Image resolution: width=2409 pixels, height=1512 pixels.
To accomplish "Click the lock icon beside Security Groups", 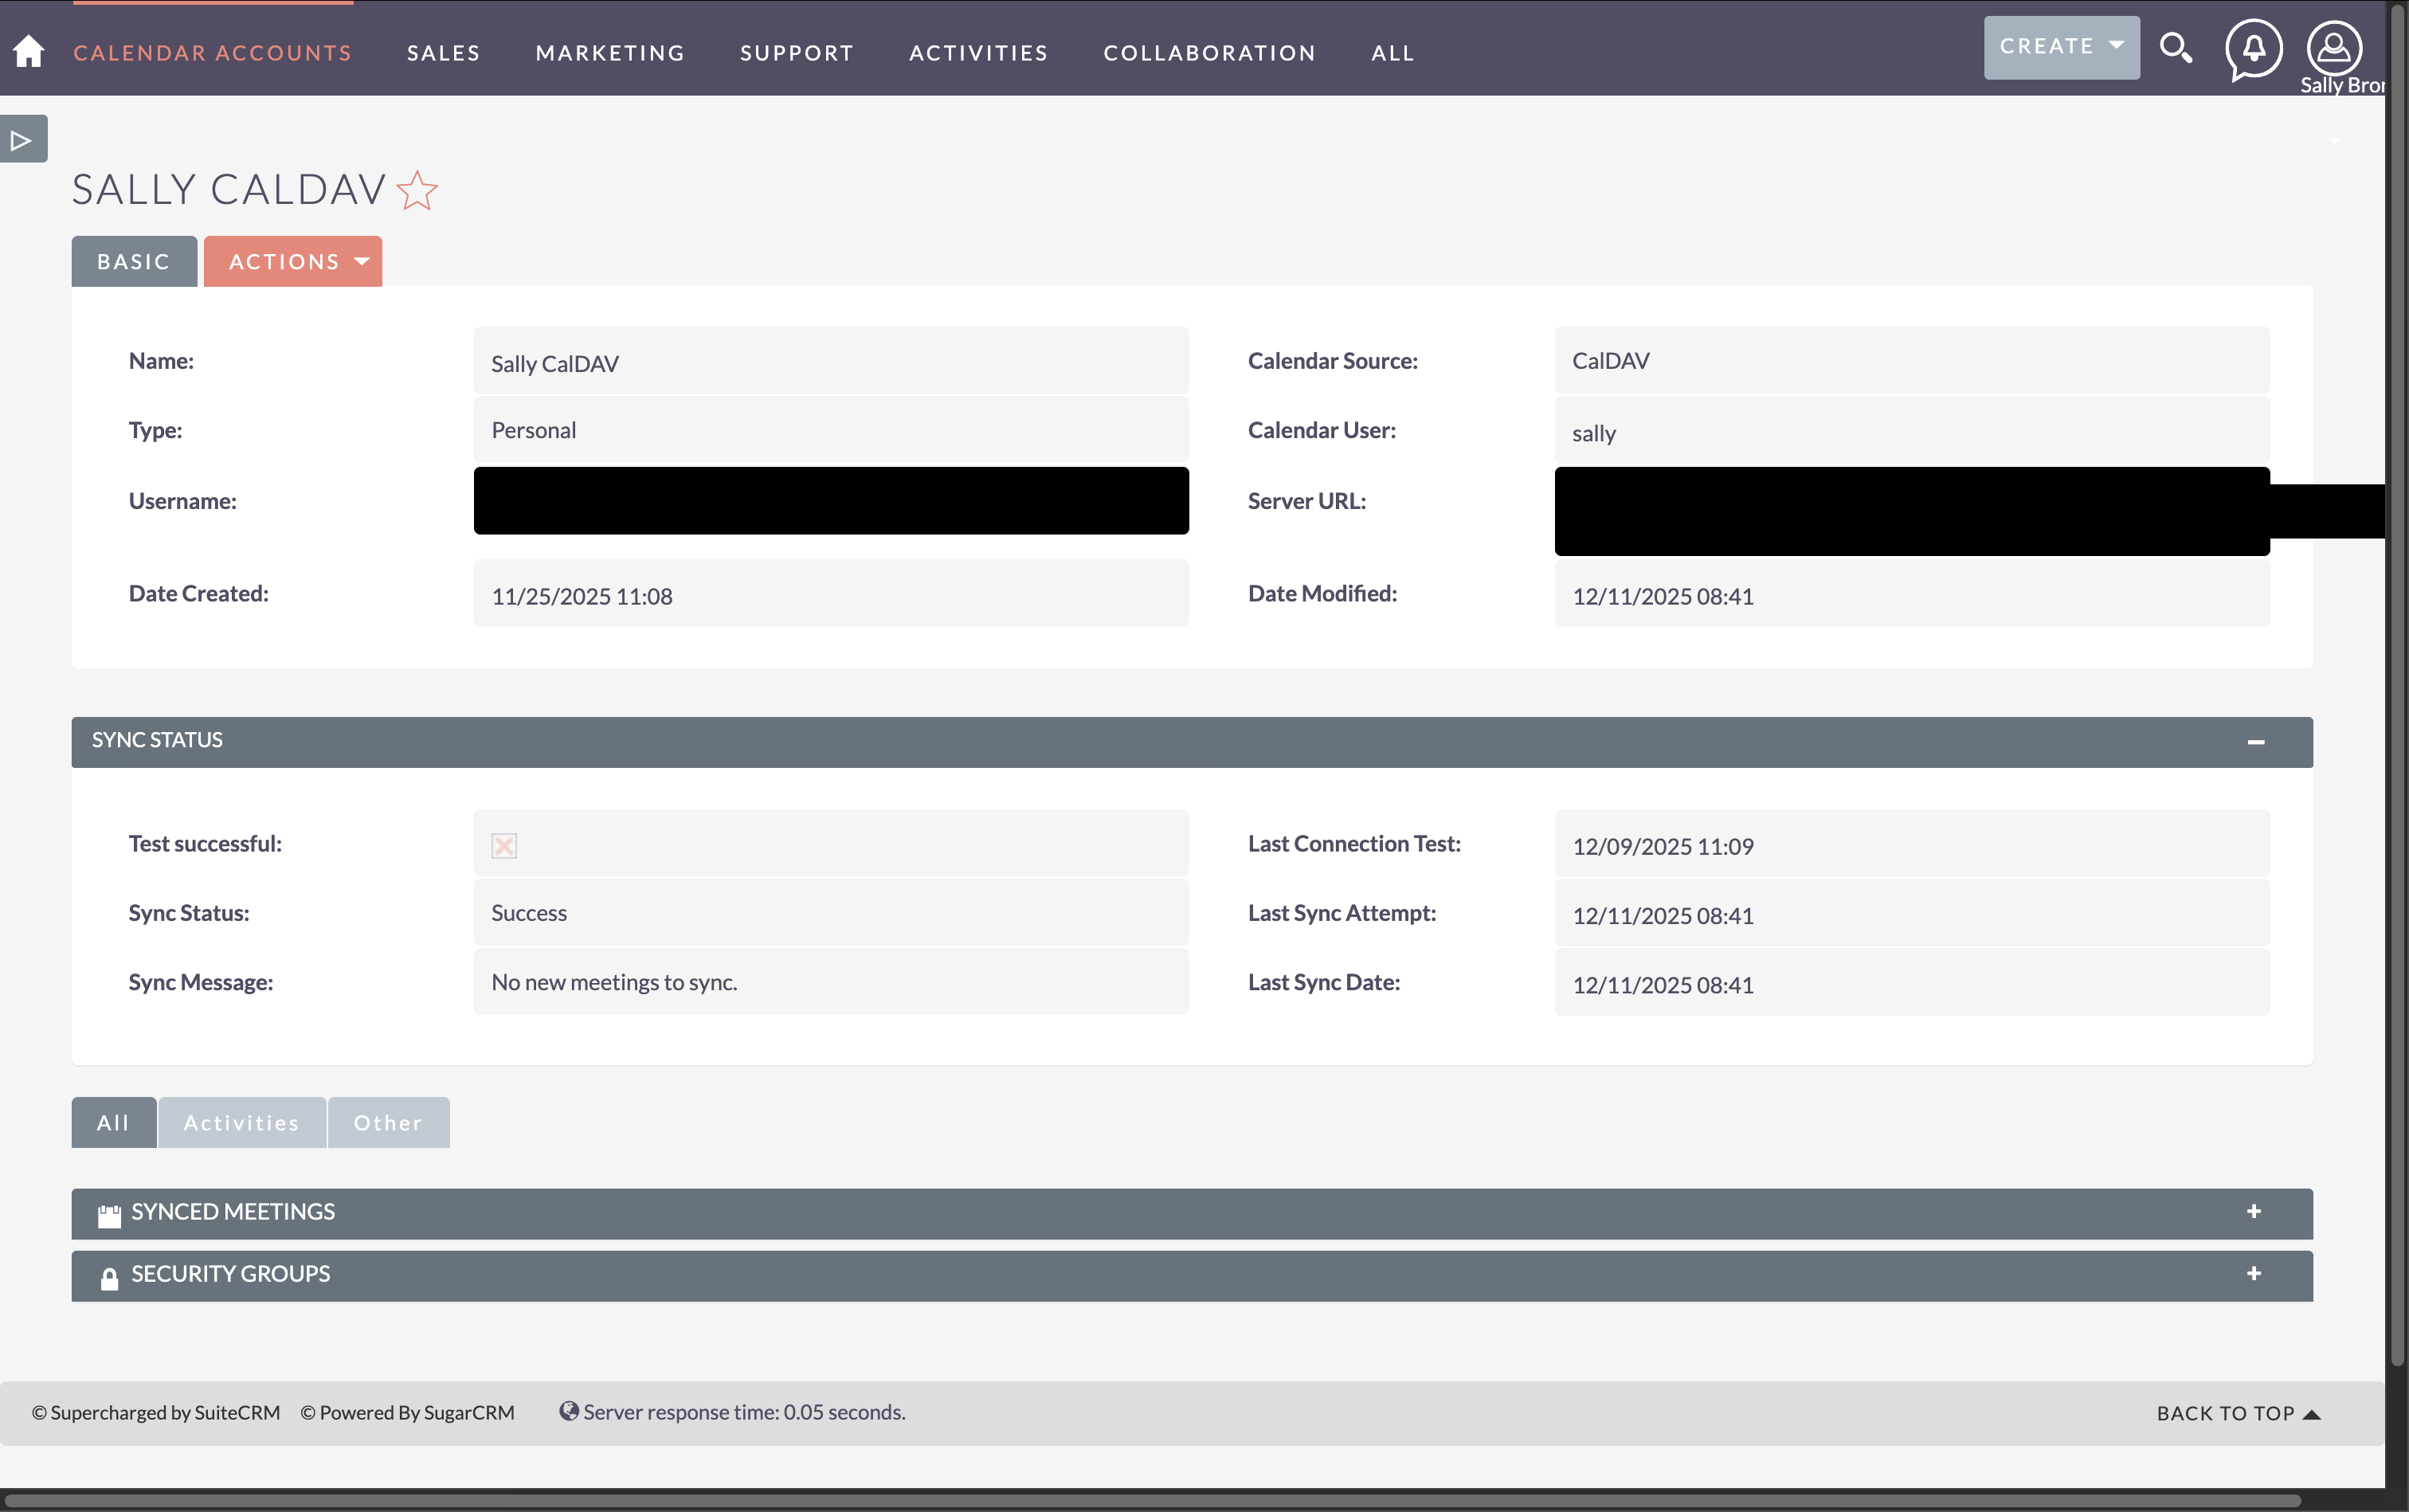I will pyautogui.click(x=109, y=1275).
